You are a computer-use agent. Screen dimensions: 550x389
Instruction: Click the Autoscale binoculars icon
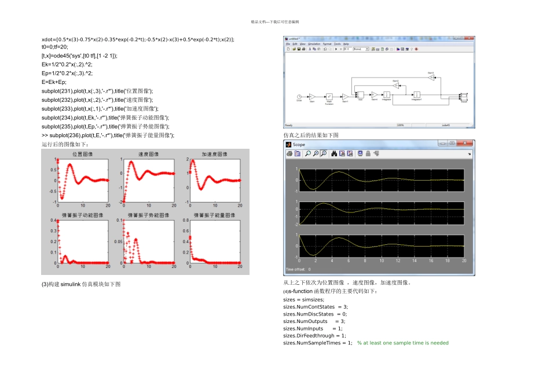334,153
